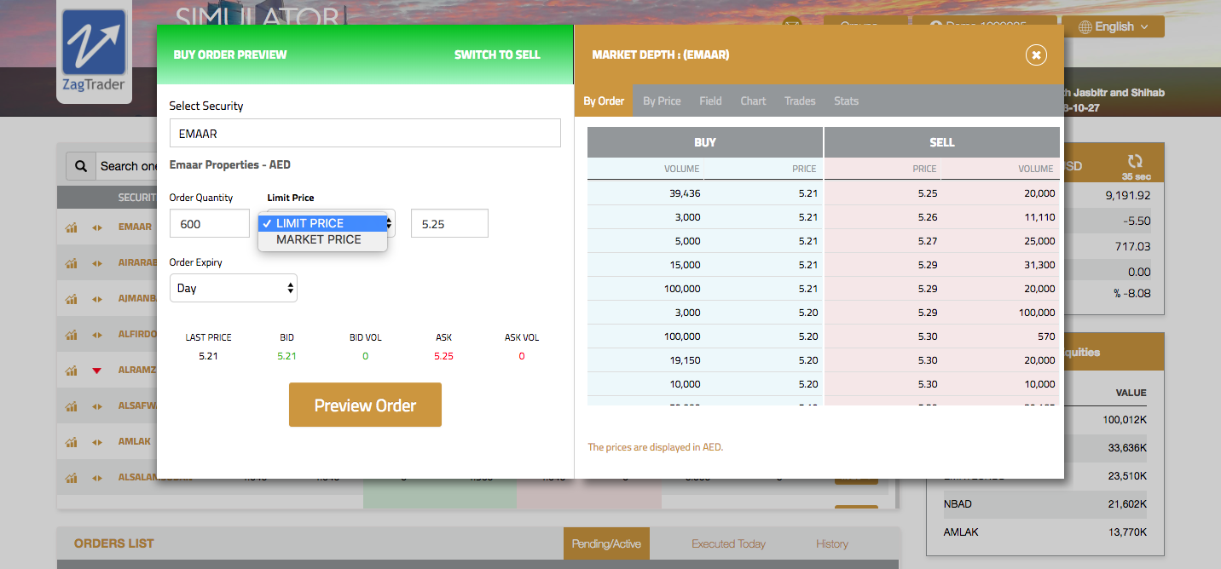Click the trade arrows icon beside ALSAFWA

pos(97,406)
